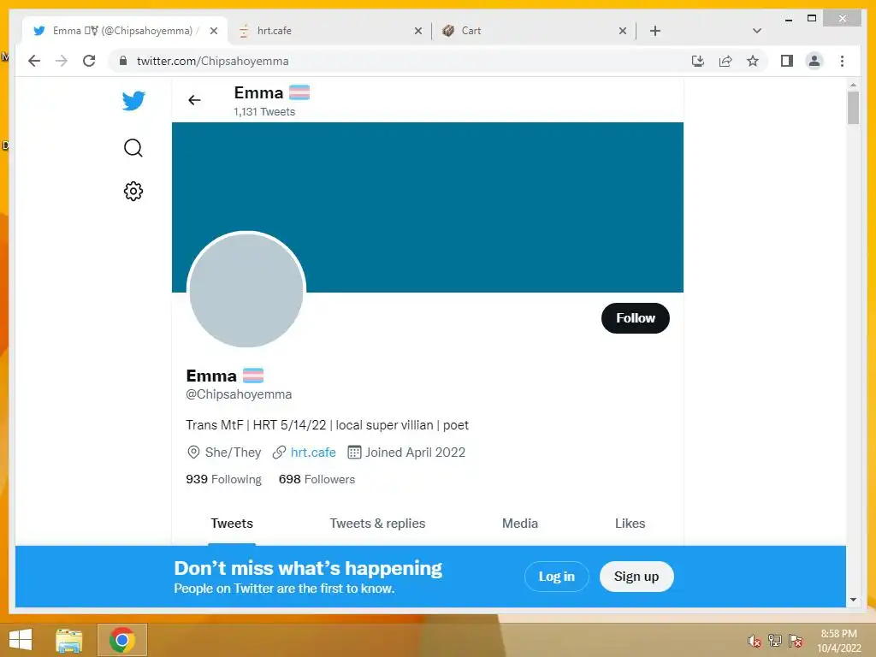Screen dimensions: 876x657
Task: Click the Twitter bird logo
Action: 133,101
